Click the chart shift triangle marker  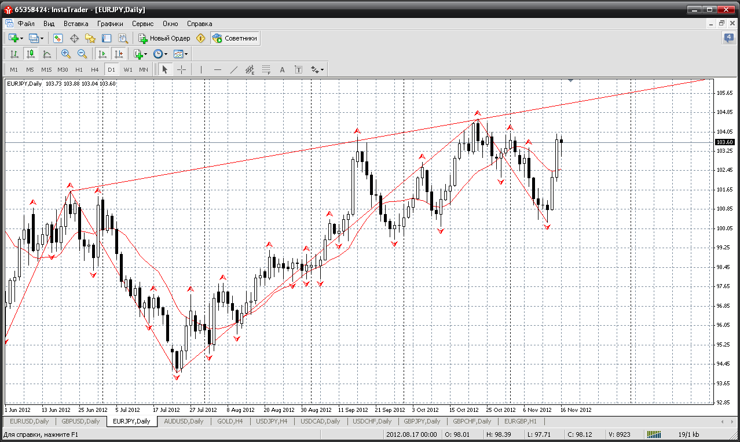(x=571, y=81)
